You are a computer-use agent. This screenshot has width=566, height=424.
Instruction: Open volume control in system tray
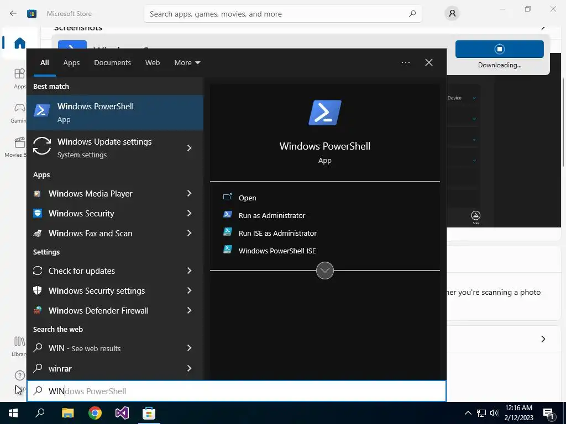tap(495, 413)
